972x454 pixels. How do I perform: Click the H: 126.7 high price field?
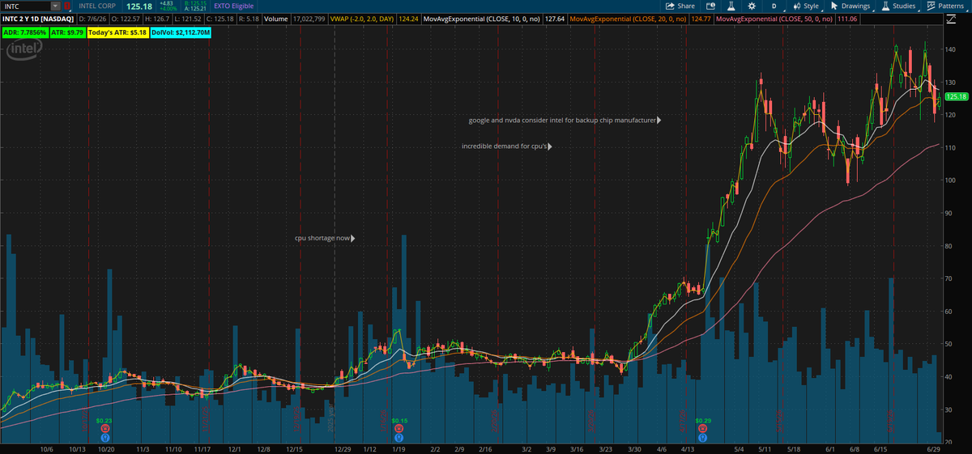pos(160,18)
